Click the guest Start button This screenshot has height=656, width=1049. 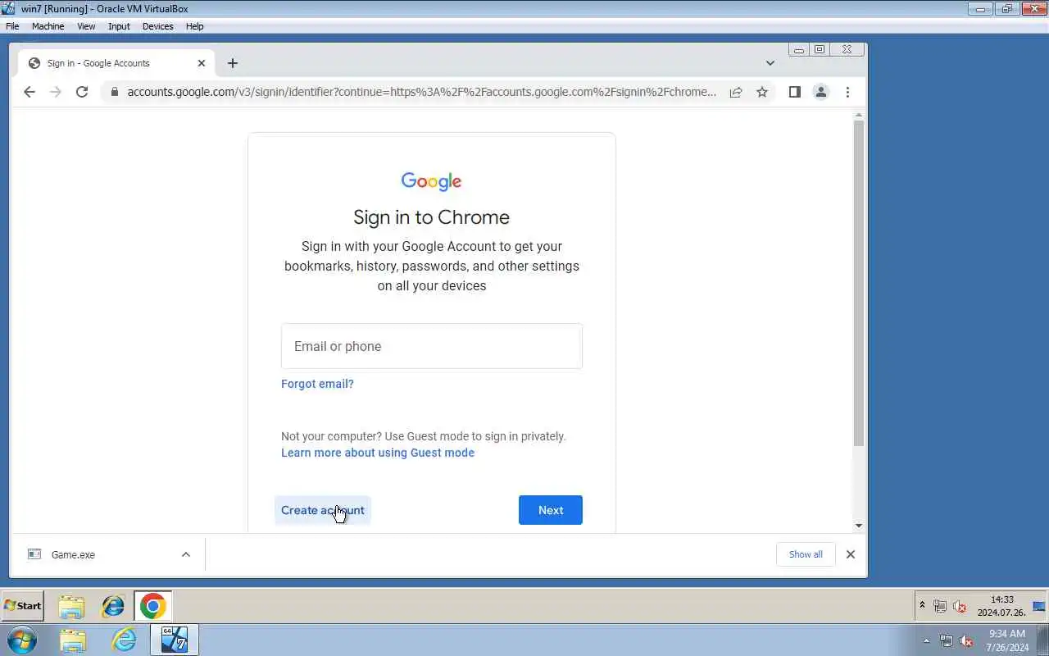click(x=23, y=606)
